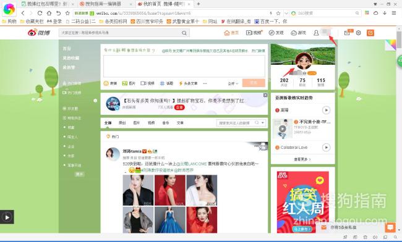Click the gear icon in the left sidebar groups
Image resolution: width=402 pixels, height=242 pixels.
95,101
